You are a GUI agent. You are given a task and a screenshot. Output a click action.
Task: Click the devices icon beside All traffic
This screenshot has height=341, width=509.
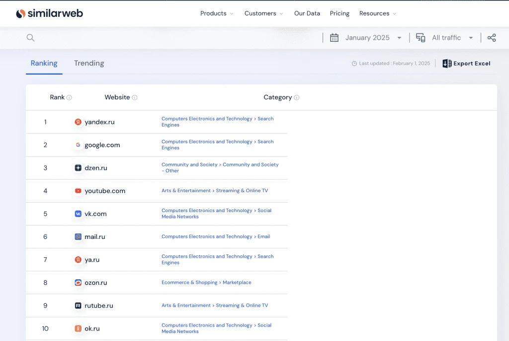coord(421,38)
